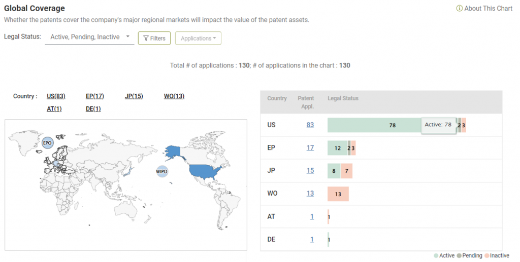Screen dimensions: 520x262
Task: Click the About This Chart info icon
Action: pos(459,9)
